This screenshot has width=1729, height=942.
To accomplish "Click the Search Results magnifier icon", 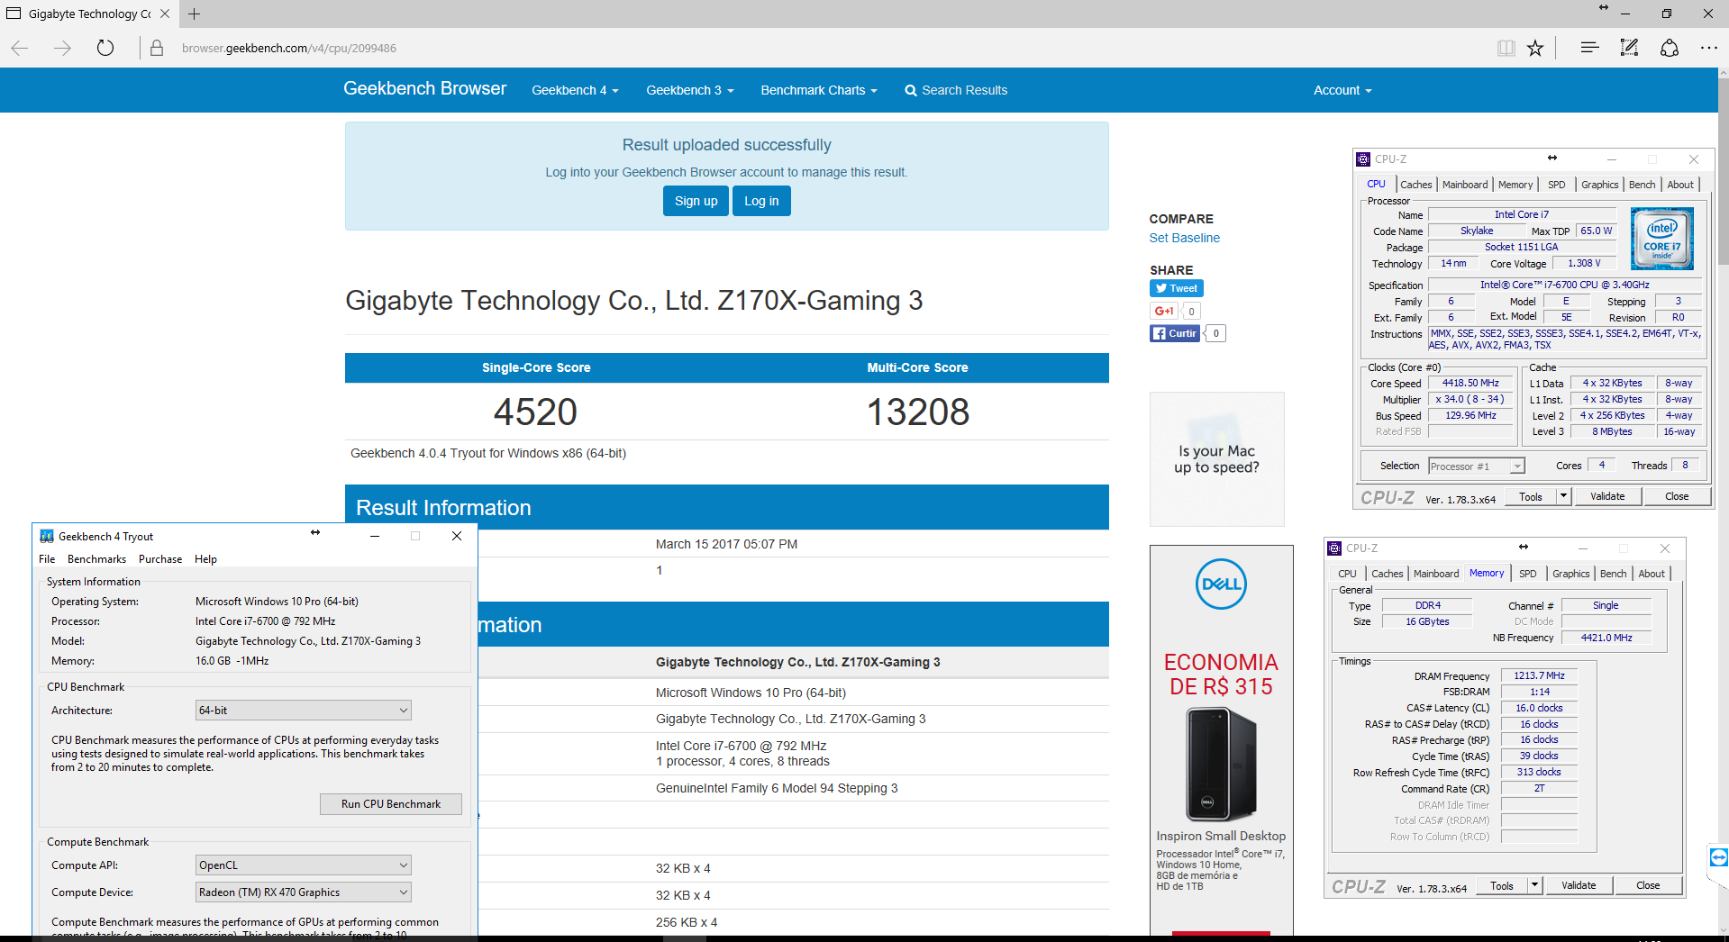I will click(x=911, y=90).
